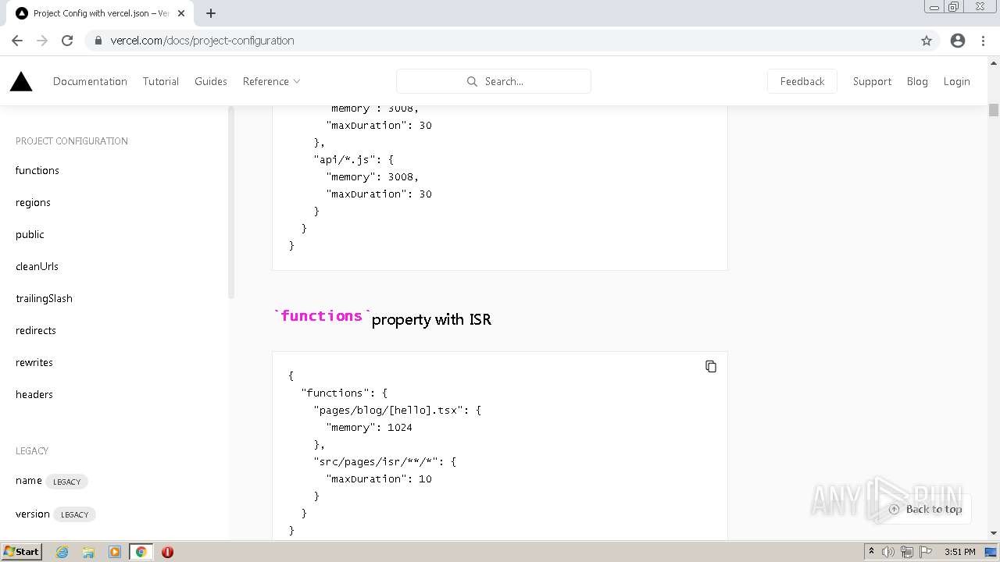Viewport: 1000px width, 562px height.
Task: Focus the Search input field
Action: point(494,81)
